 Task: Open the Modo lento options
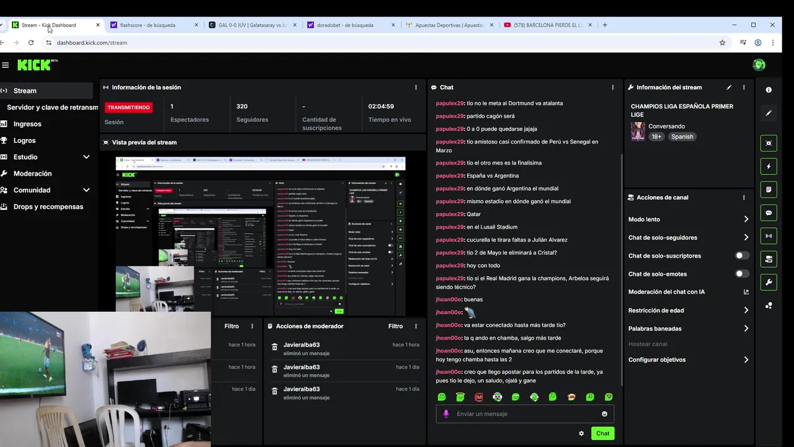[x=689, y=219]
